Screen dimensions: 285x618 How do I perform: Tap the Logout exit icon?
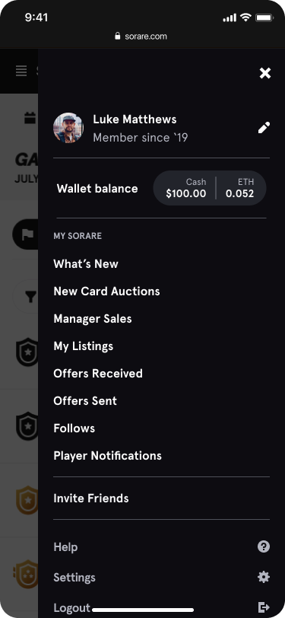264,607
